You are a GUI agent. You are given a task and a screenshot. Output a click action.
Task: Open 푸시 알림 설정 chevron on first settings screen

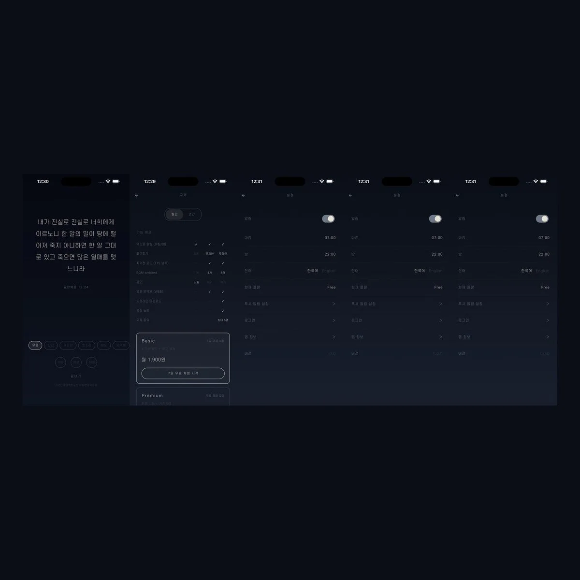click(x=333, y=304)
